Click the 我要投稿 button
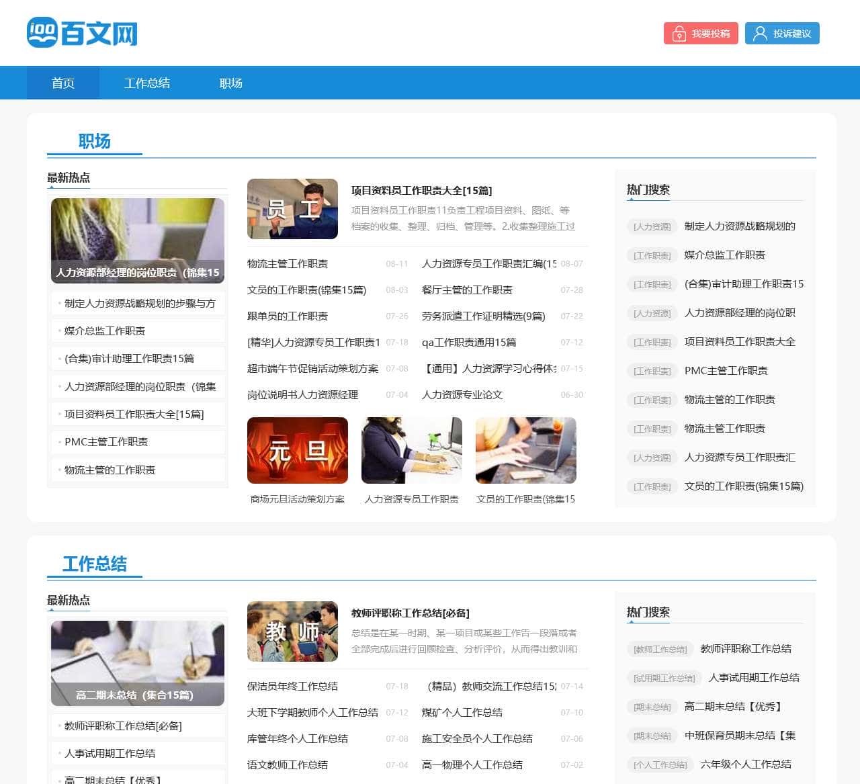The image size is (860, 784). tap(700, 33)
